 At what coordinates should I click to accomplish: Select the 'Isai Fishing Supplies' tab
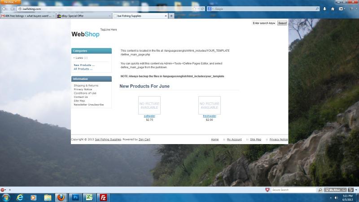(x=139, y=16)
